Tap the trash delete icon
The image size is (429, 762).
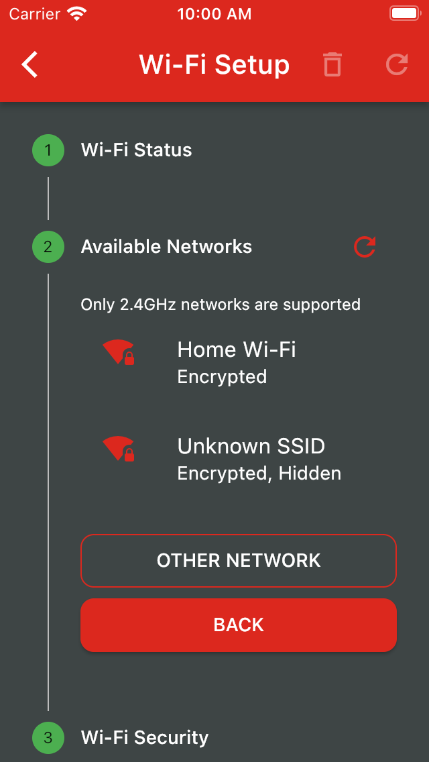[332, 65]
